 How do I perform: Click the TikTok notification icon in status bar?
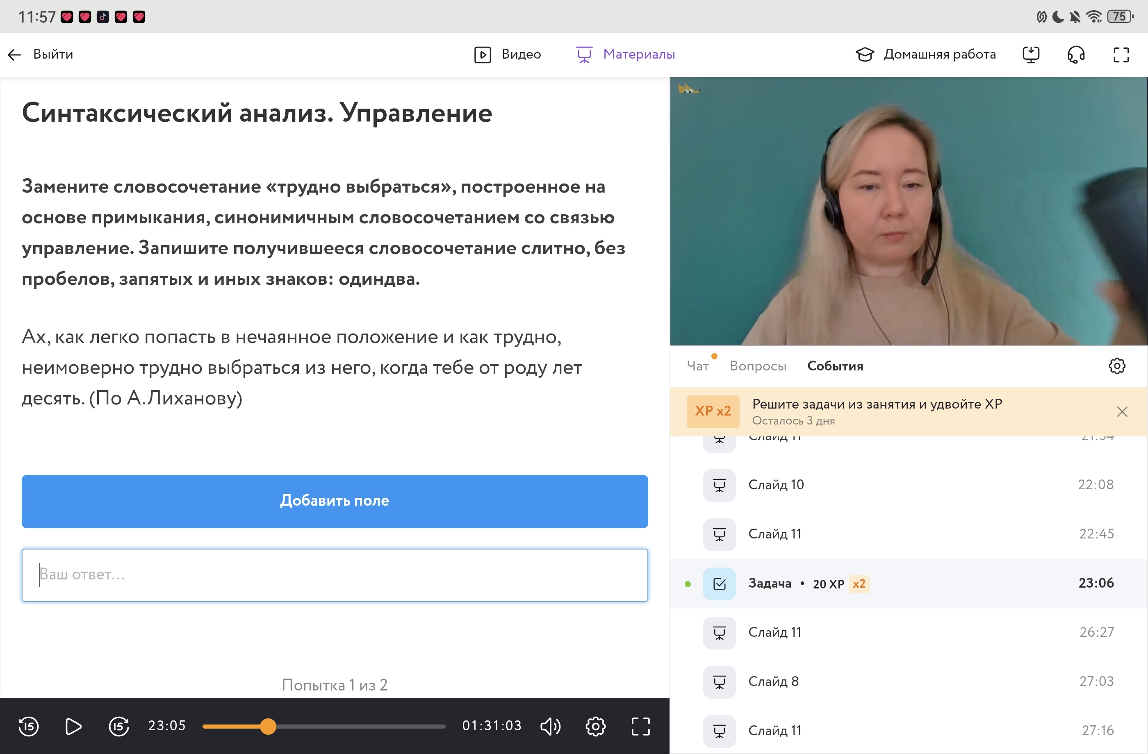(x=103, y=17)
